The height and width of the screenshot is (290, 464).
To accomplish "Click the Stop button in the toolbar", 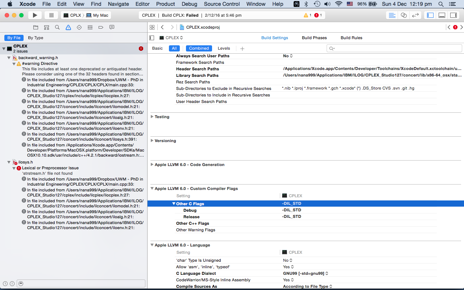I will [51, 15].
